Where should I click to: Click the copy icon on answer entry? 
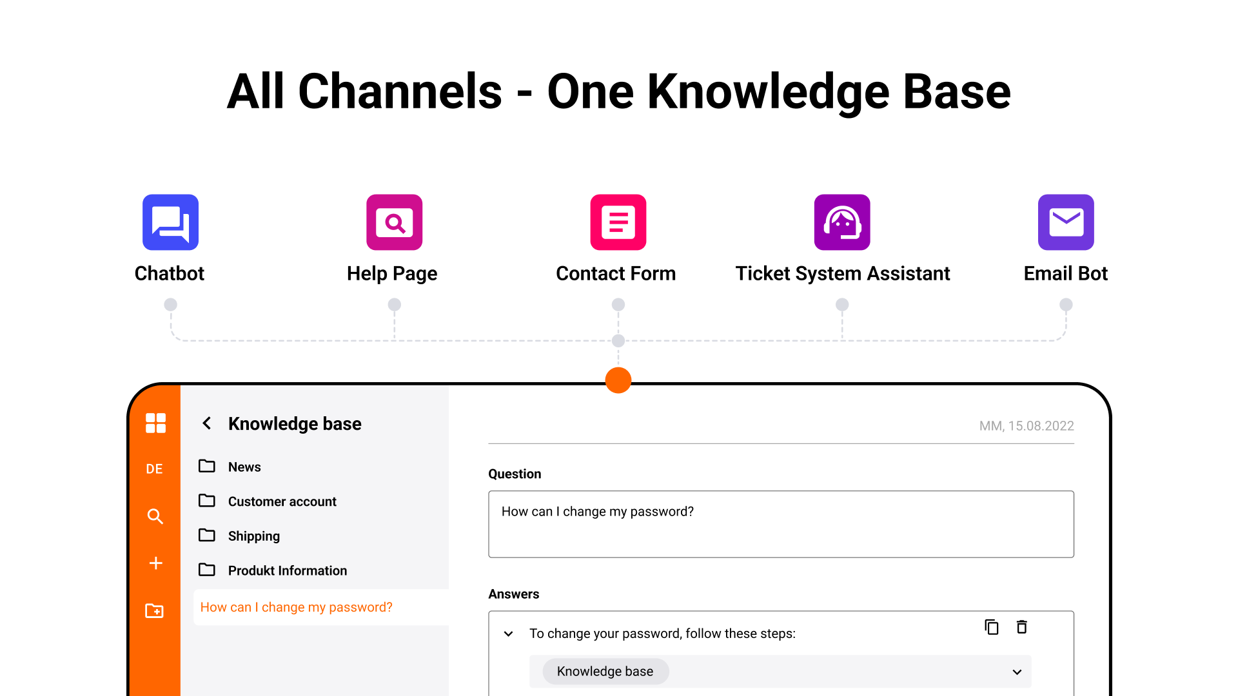click(x=990, y=627)
